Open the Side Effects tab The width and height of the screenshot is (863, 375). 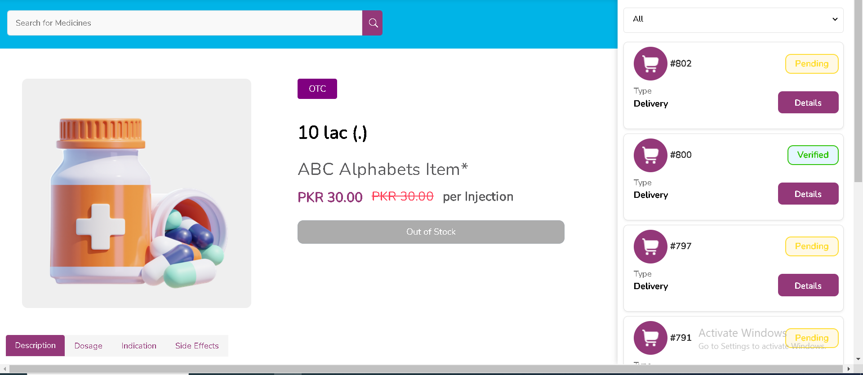click(196, 345)
